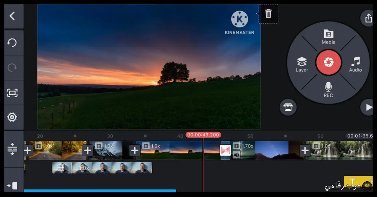Jump to timeline start or end
The width and height of the screenshot is (377, 197).
click(x=13, y=185)
